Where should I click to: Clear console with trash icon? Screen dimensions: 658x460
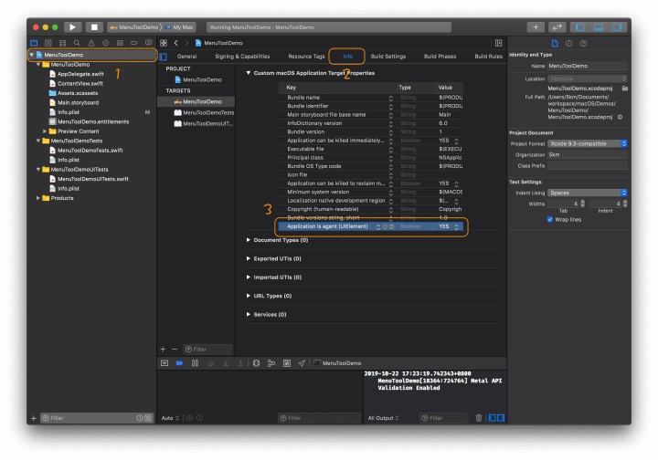[479, 418]
